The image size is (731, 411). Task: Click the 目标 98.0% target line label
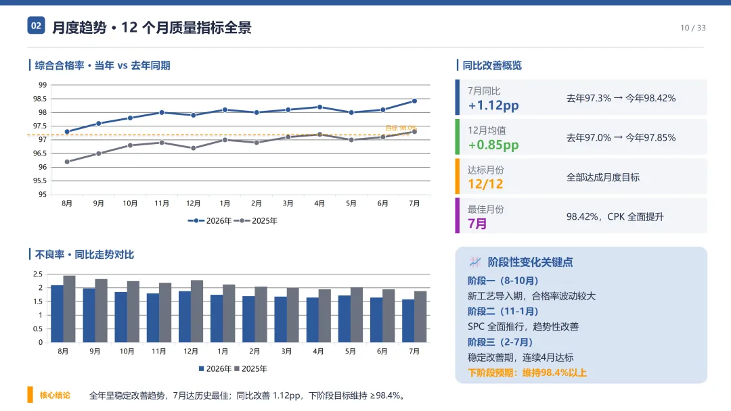point(401,128)
